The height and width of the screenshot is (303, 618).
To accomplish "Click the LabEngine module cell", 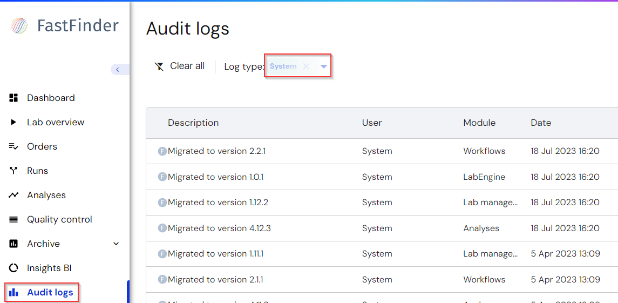I will click(484, 177).
